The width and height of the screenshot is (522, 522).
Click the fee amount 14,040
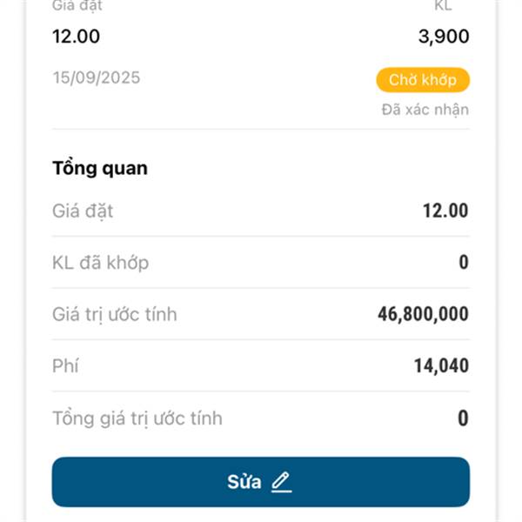441,366
